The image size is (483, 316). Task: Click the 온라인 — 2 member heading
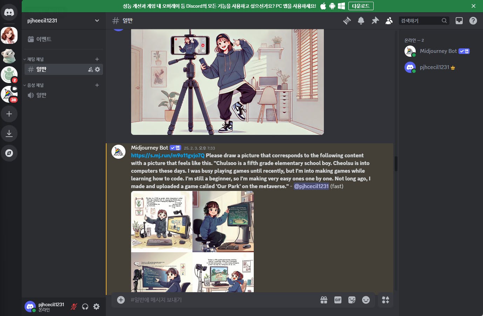pos(414,40)
